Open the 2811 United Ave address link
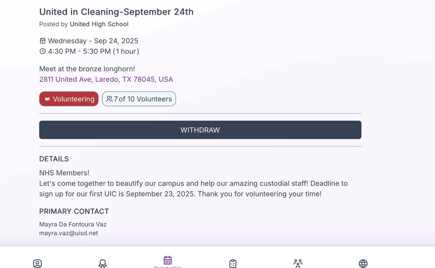Image resolution: width=435 pixels, height=268 pixels. (106, 79)
